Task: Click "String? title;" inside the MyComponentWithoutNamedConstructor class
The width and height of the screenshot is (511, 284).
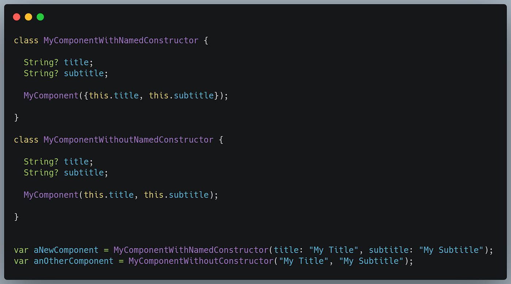Action: point(59,162)
